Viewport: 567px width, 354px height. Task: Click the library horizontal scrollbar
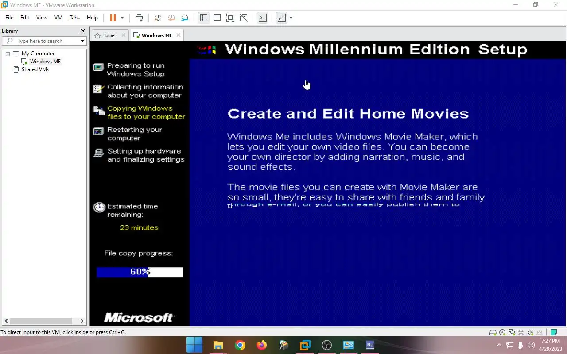point(41,321)
